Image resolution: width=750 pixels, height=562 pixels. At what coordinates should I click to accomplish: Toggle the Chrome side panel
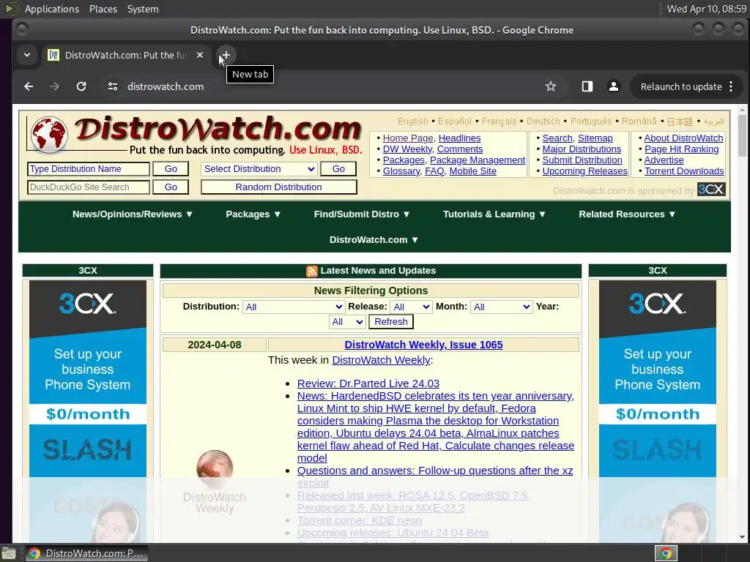point(587,86)
